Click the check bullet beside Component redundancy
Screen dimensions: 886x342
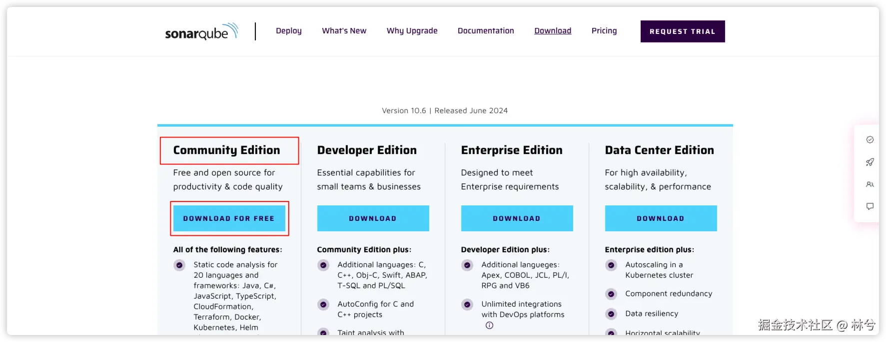click(x=611, y=294)
